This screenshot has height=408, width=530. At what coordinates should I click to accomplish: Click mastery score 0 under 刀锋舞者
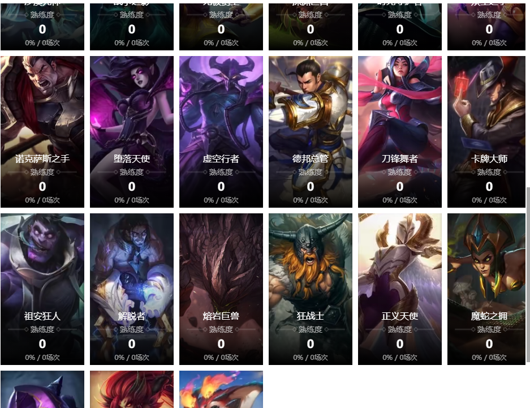pos(400,187)
